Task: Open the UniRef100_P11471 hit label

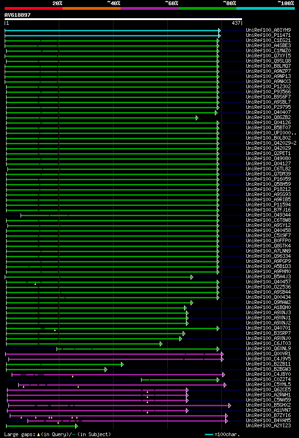Action: [x=268, y=35]
